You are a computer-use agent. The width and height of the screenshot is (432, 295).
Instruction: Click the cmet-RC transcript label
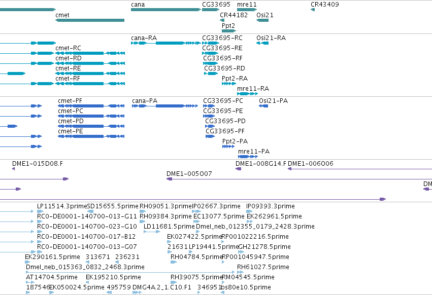point(69,48)
